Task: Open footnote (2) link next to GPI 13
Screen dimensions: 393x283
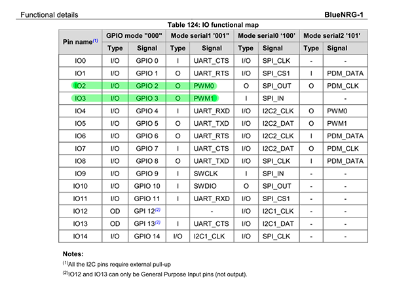Action: (x=157, y=222)
